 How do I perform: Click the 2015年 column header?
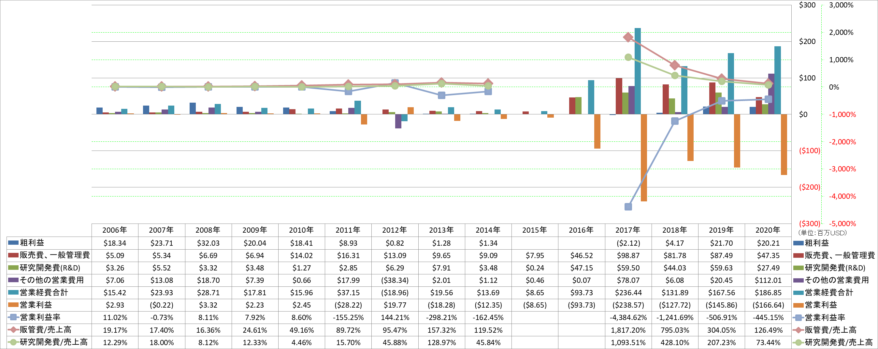click(x=535, y=230)
